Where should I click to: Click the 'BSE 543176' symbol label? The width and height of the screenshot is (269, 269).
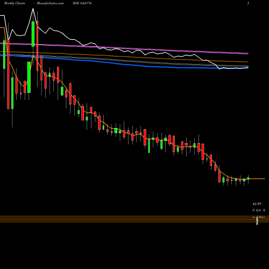click(x=82, y=3)
